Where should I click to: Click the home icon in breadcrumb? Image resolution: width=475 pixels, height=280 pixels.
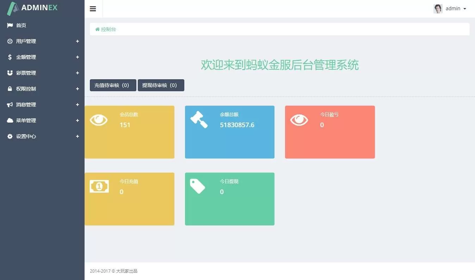[x=97, y=29]
